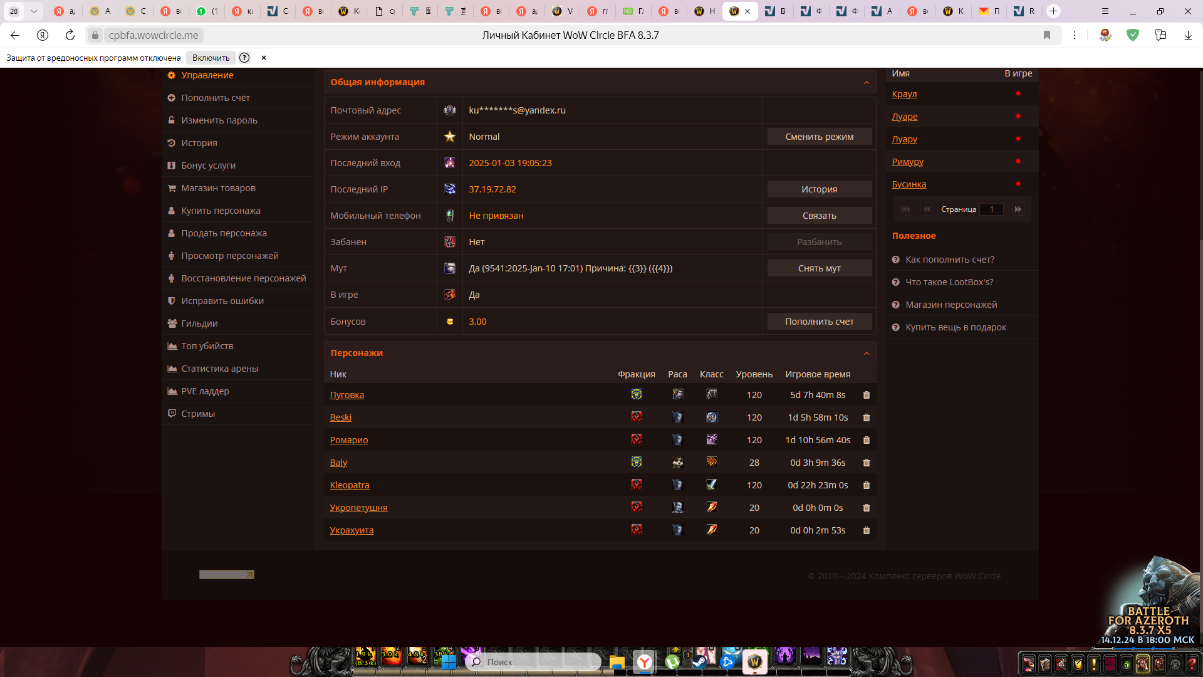Click the bookmark icon in address bar
This screenshot has width=1203, height=677.
[x=1047, y=35]
